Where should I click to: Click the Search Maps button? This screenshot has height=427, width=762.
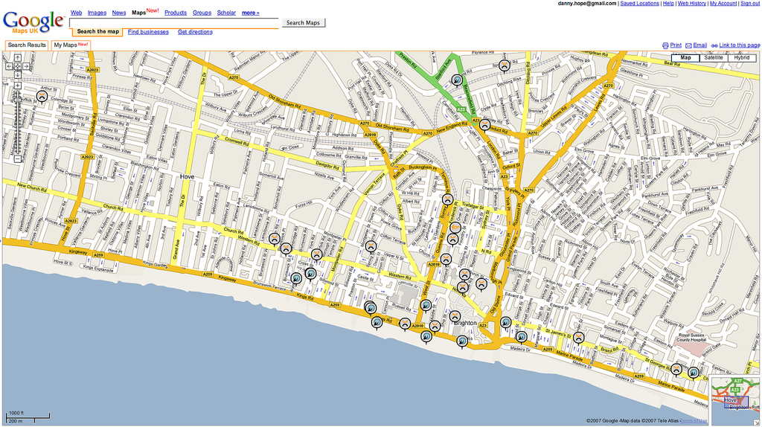point(303,23)
